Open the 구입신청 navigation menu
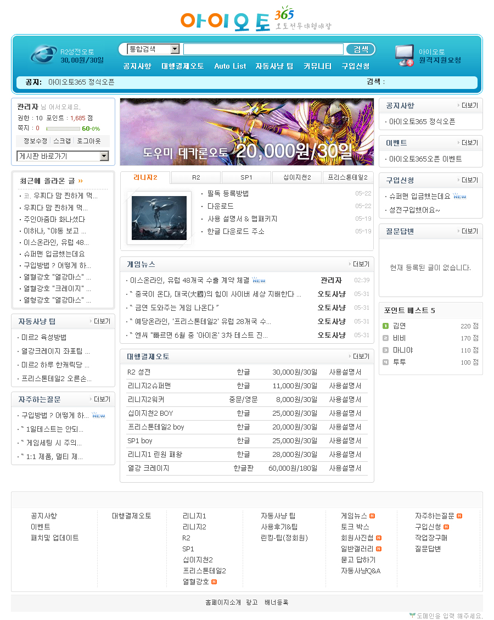494x620 pixels. 356,66
